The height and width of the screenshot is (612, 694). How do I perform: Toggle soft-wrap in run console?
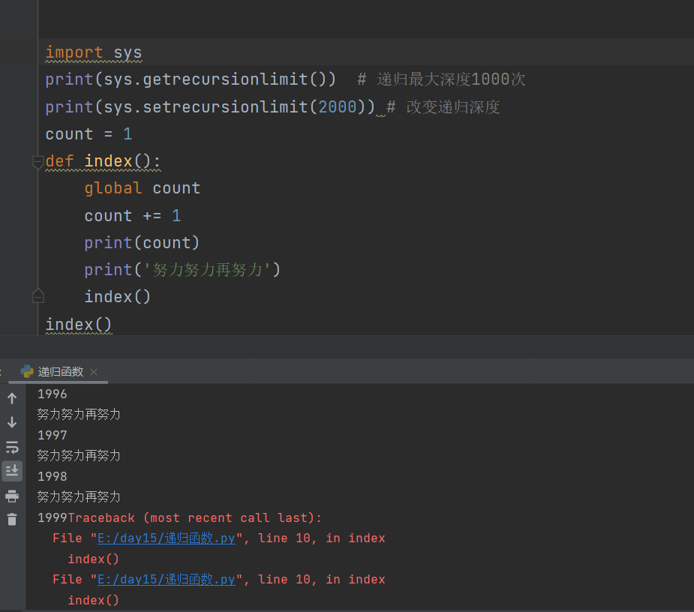[x=12, y=448]
